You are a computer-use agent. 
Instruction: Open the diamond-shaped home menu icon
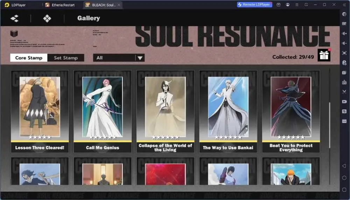coord(47,18)
